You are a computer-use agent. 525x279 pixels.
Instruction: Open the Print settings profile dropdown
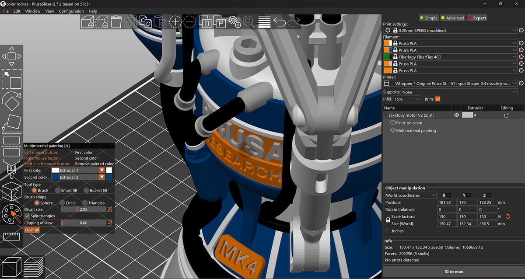pyautogui.click(x=451, y=30)
